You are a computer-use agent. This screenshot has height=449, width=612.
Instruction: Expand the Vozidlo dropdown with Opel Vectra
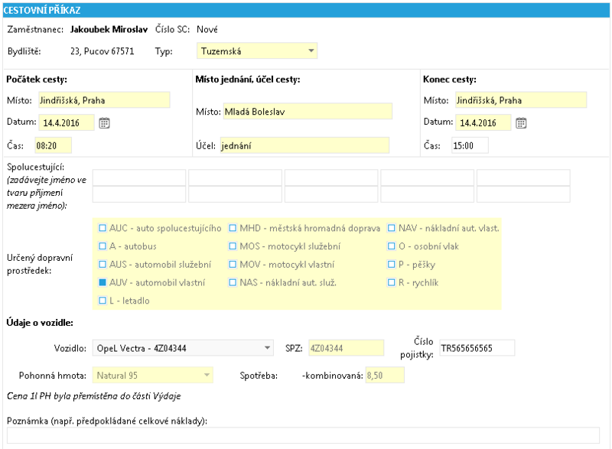click(183, 348)
